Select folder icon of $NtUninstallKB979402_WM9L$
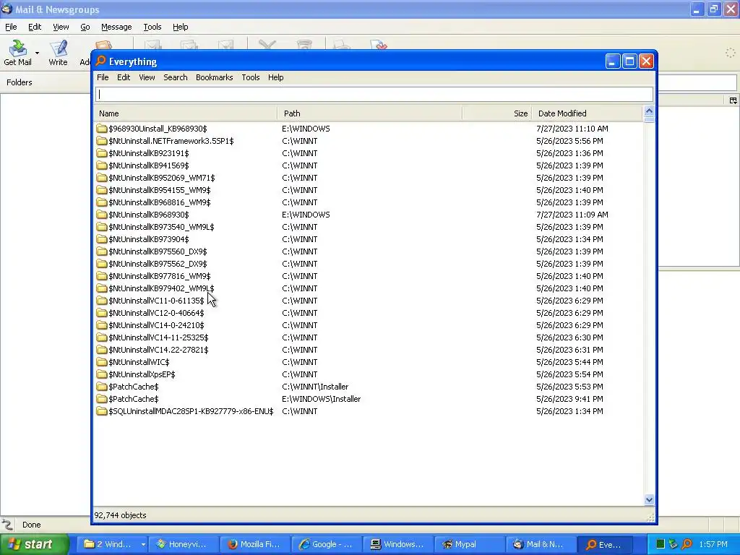Screen dimensions: 740x555 click(101, 288)
